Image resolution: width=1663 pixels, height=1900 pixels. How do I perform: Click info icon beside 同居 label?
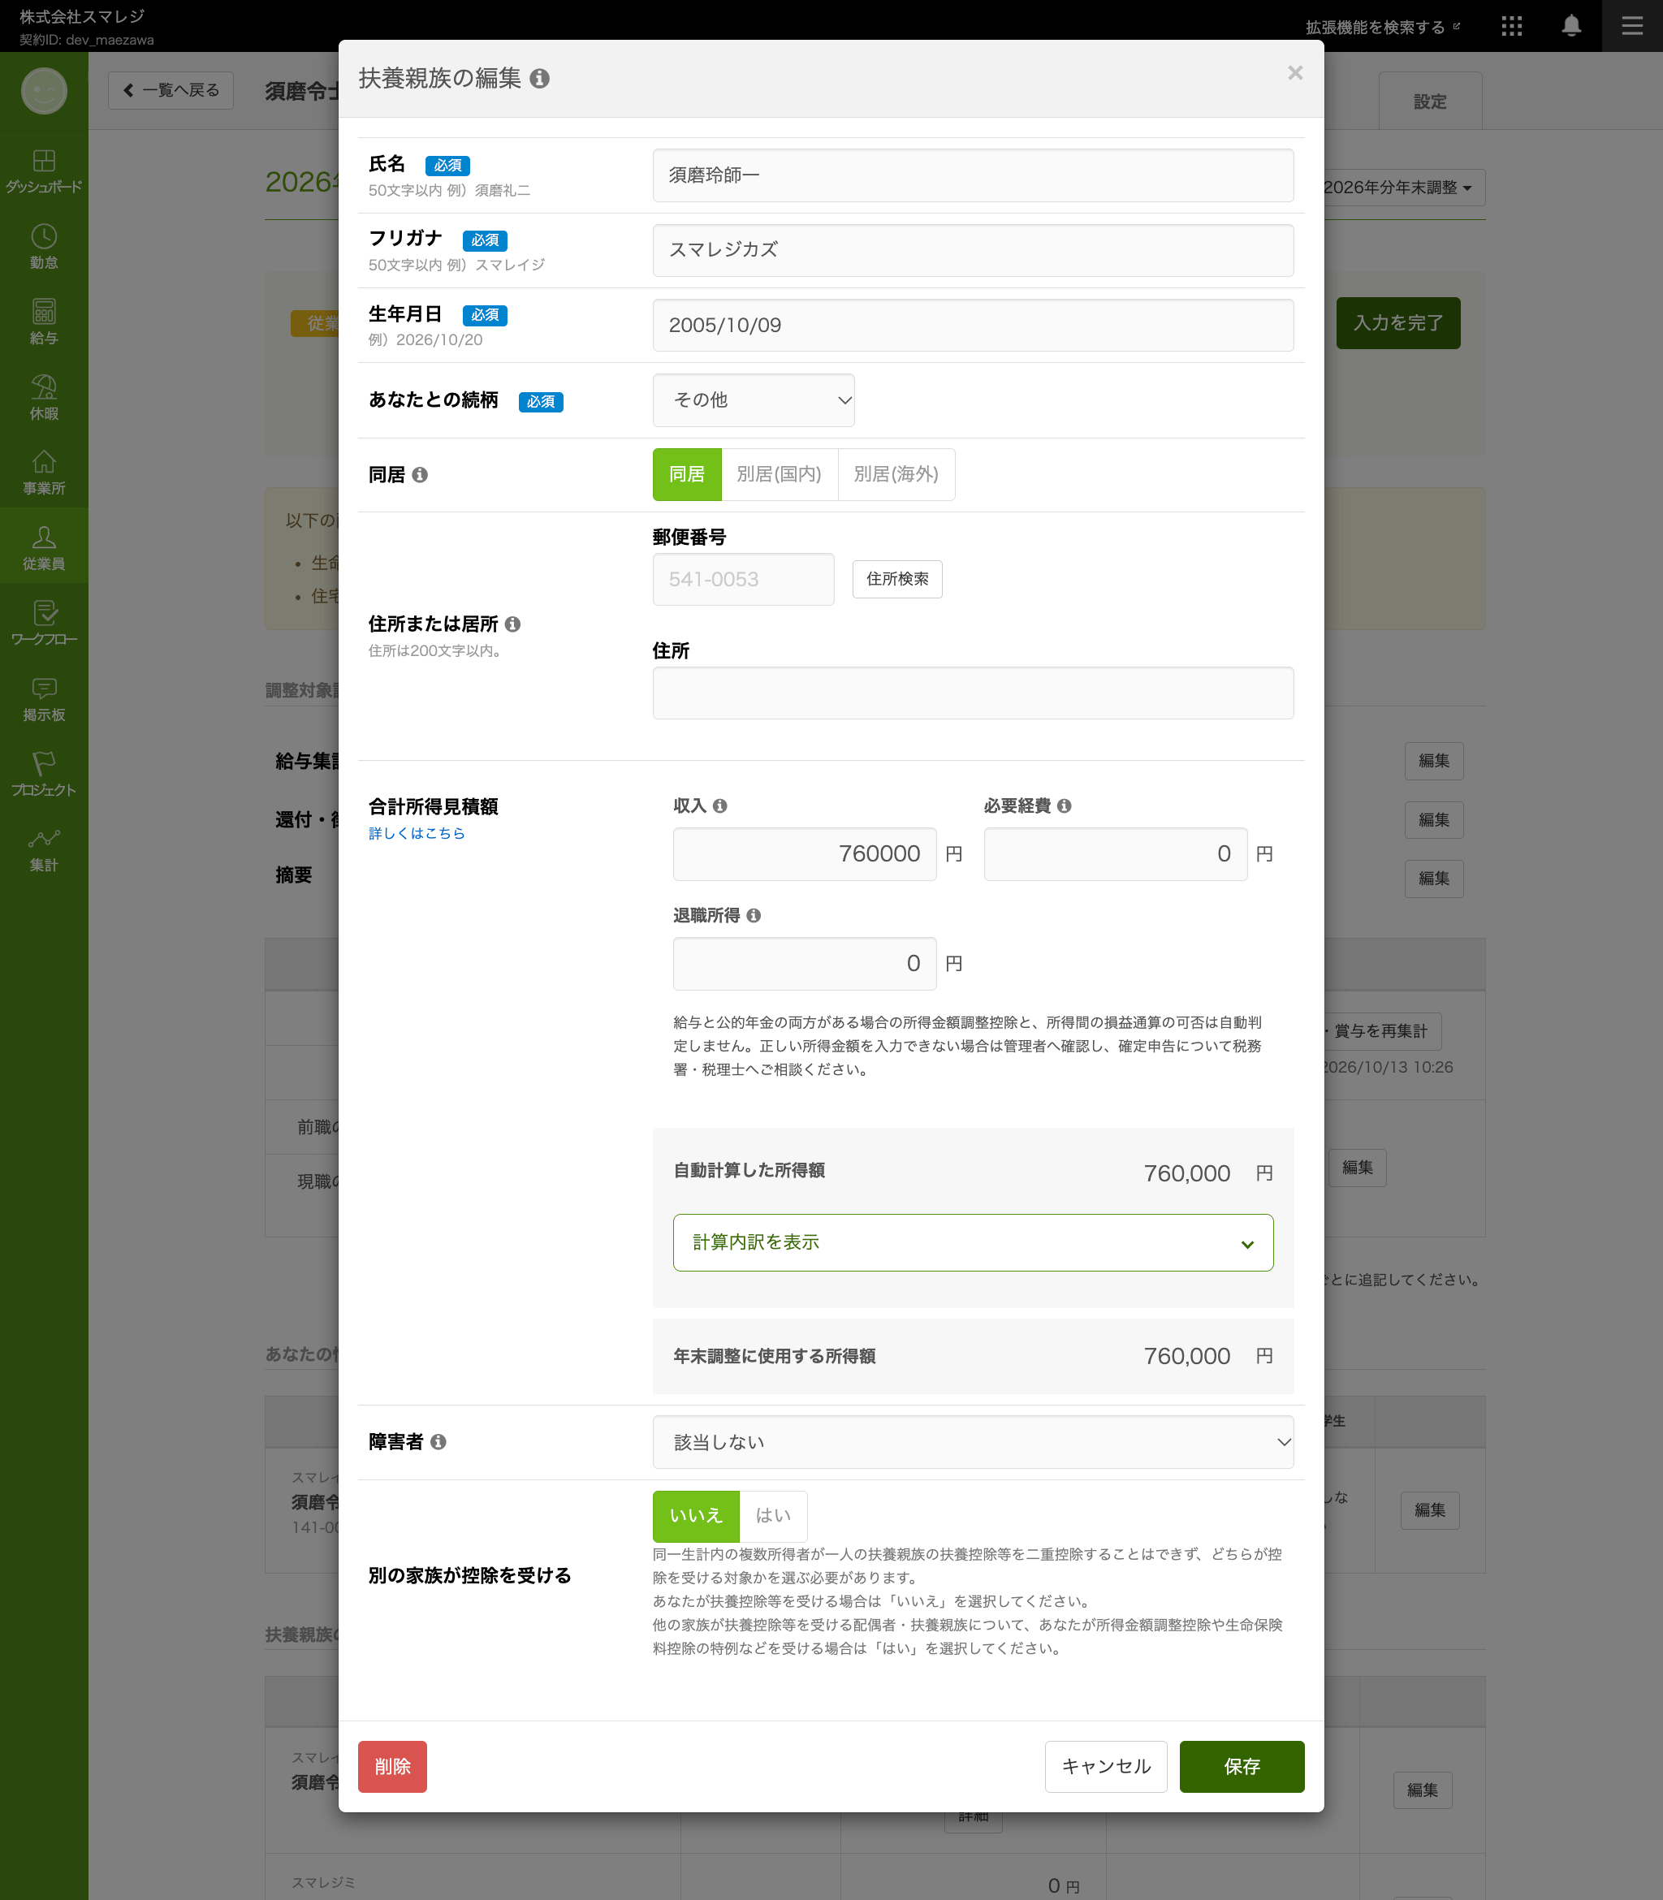point(420,475)
